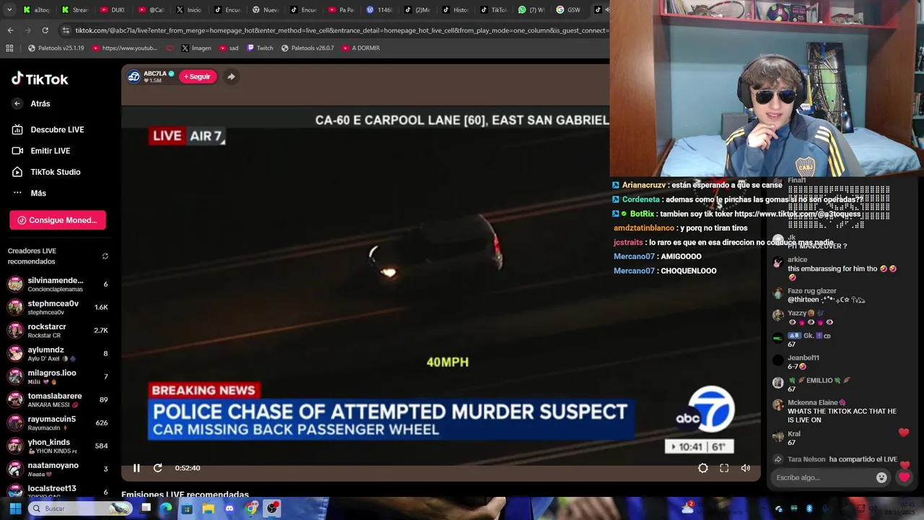This screenshot has height=520, width=924.
Task: Open Descubre LIVE in sidebar
Action: coord(48,130)
